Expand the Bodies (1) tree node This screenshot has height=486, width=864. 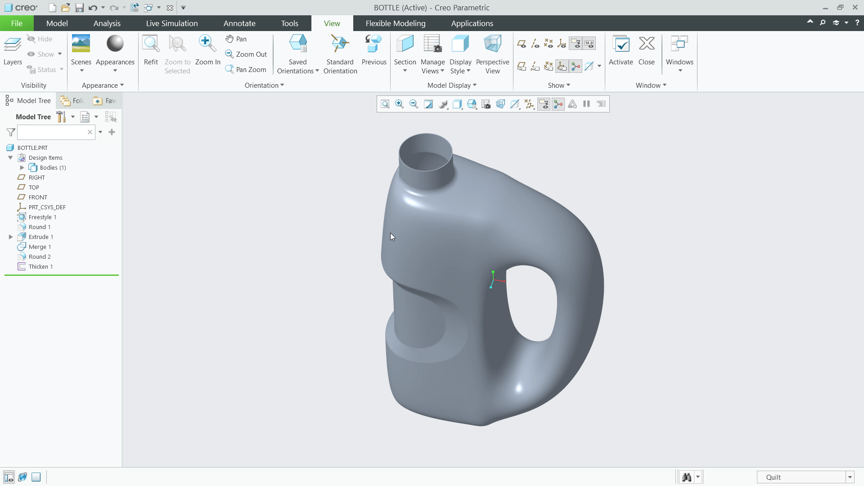[x=22, y=168]
